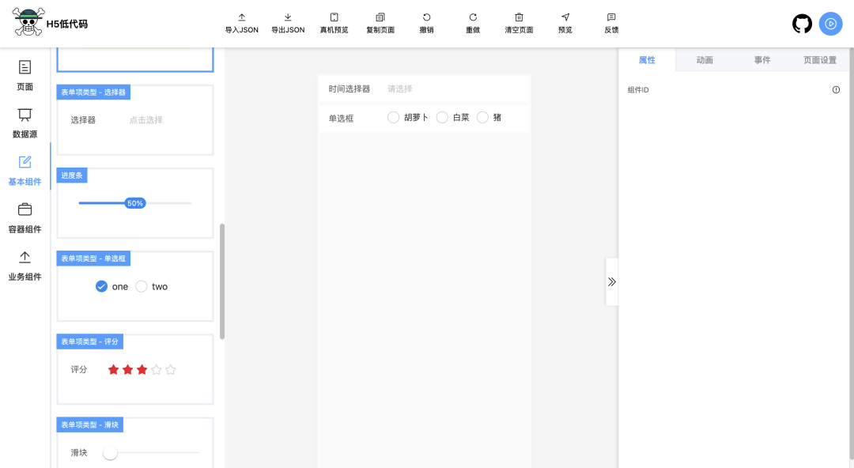This screenshot has height=468, width=854.
Task: Switch to the 事件 tab
Action: pos(762,60)
